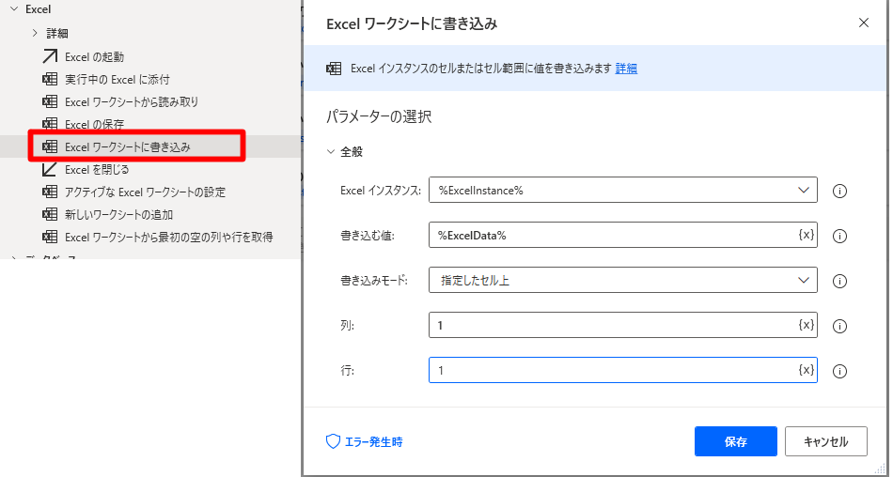Screen dimensions: 893x477
Task: Click the 新しいワークシートの追加 icon
Action: tap(50, 215)
